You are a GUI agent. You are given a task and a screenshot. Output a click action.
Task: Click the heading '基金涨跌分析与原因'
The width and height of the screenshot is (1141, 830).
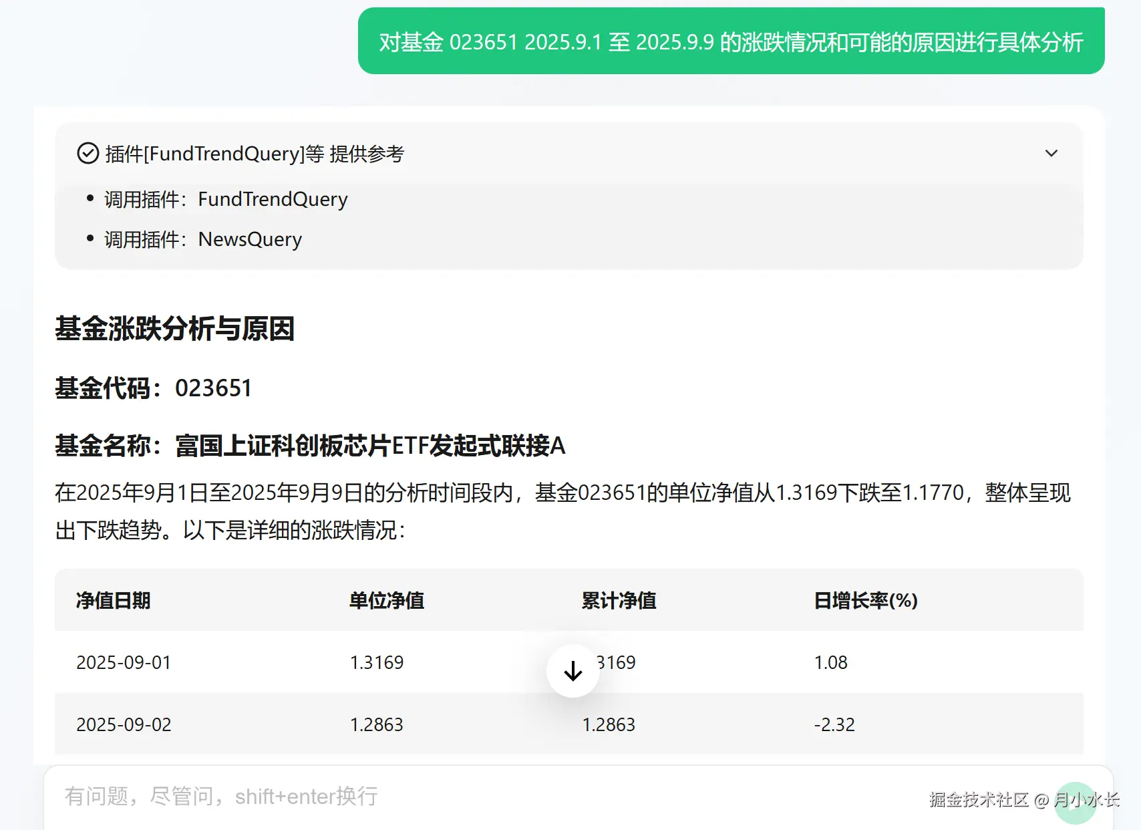pyautogui.click(x=175, y=329)
